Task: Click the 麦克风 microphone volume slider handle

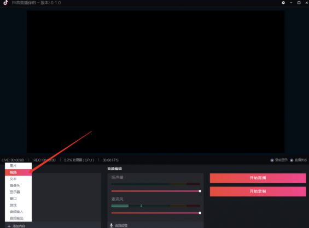Action: [200, 213]
